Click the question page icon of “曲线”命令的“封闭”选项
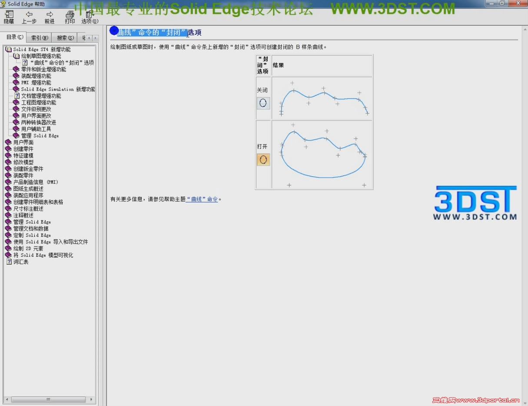528x406 pixels. (25, 63)
